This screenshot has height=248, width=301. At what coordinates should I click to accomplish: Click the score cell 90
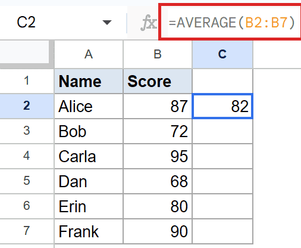[x=158, y=231]
